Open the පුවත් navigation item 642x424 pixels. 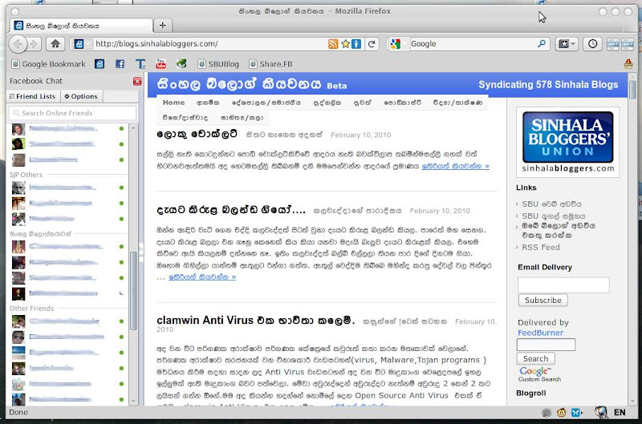point(363,103)
